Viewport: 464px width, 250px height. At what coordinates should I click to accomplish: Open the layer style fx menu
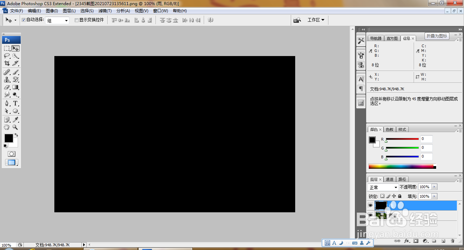coord(407,241)
